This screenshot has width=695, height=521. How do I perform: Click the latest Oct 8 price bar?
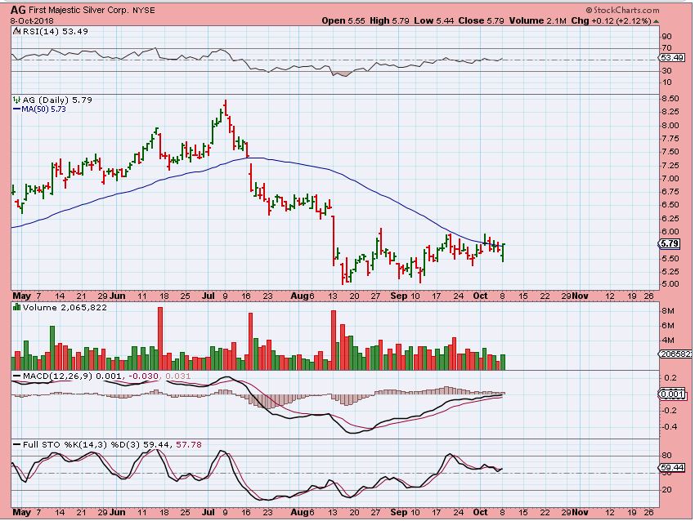(x=503, y=252)
